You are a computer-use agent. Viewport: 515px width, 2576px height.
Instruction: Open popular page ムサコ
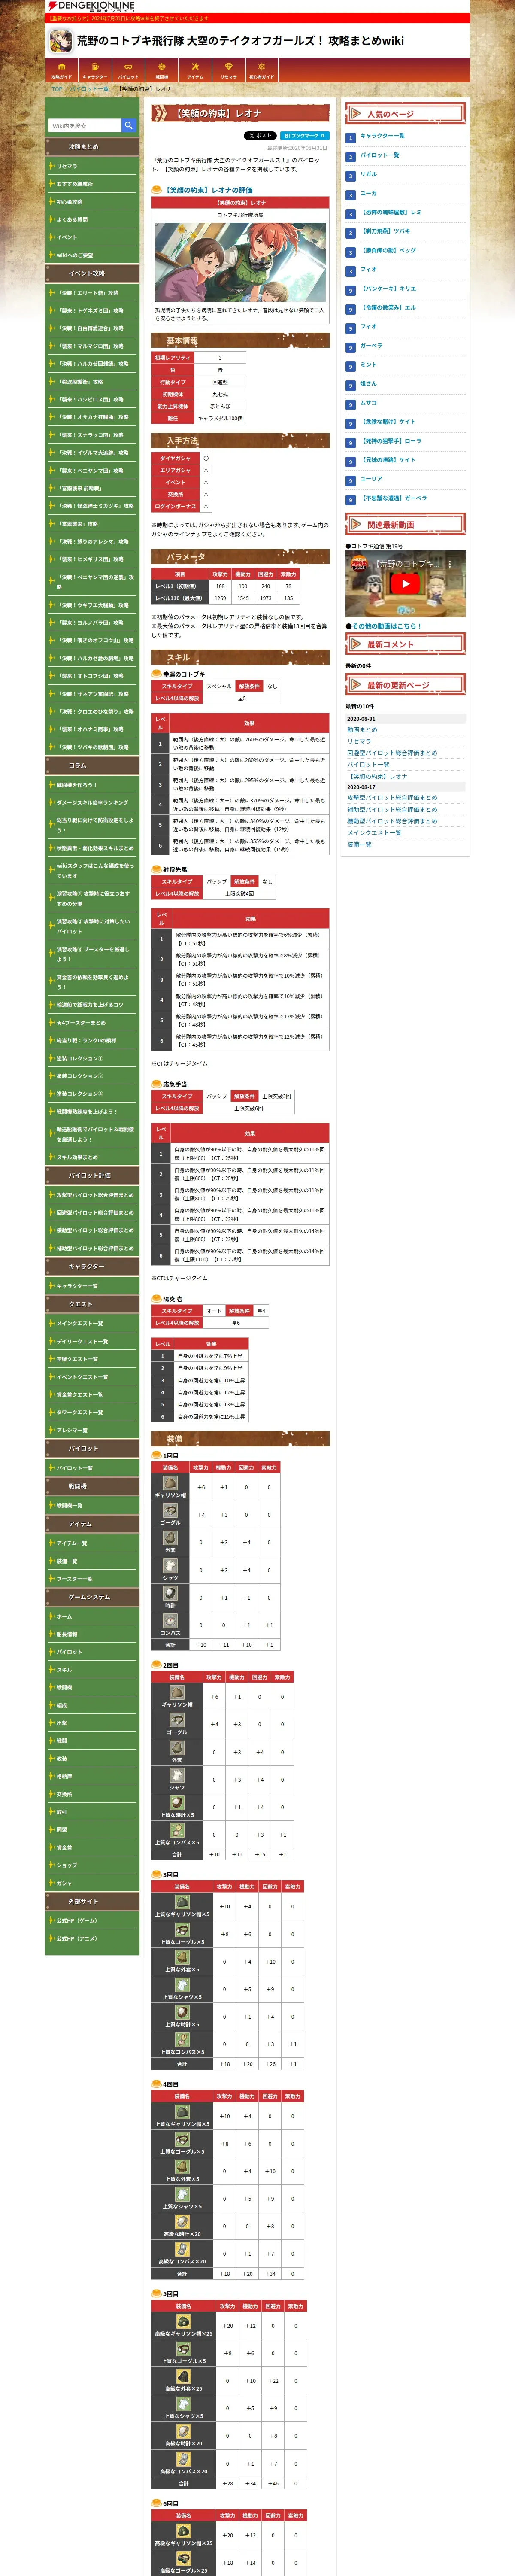coord(369,403)
